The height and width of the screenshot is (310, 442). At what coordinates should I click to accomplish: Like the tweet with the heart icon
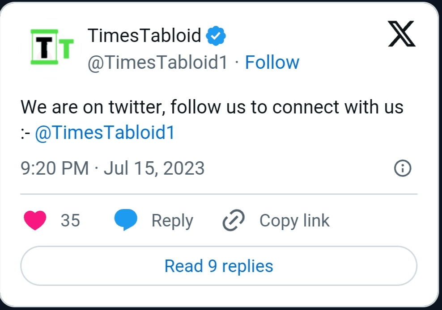tap(35, 221)
